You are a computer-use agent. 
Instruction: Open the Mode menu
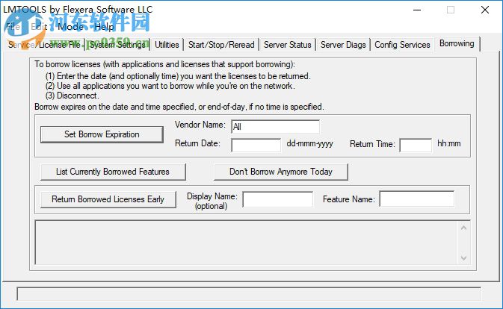pos(70,26)
